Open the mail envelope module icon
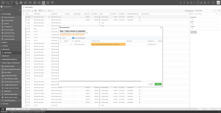The width and height of the screenshot is (221, 113). [x=7, y=2]
